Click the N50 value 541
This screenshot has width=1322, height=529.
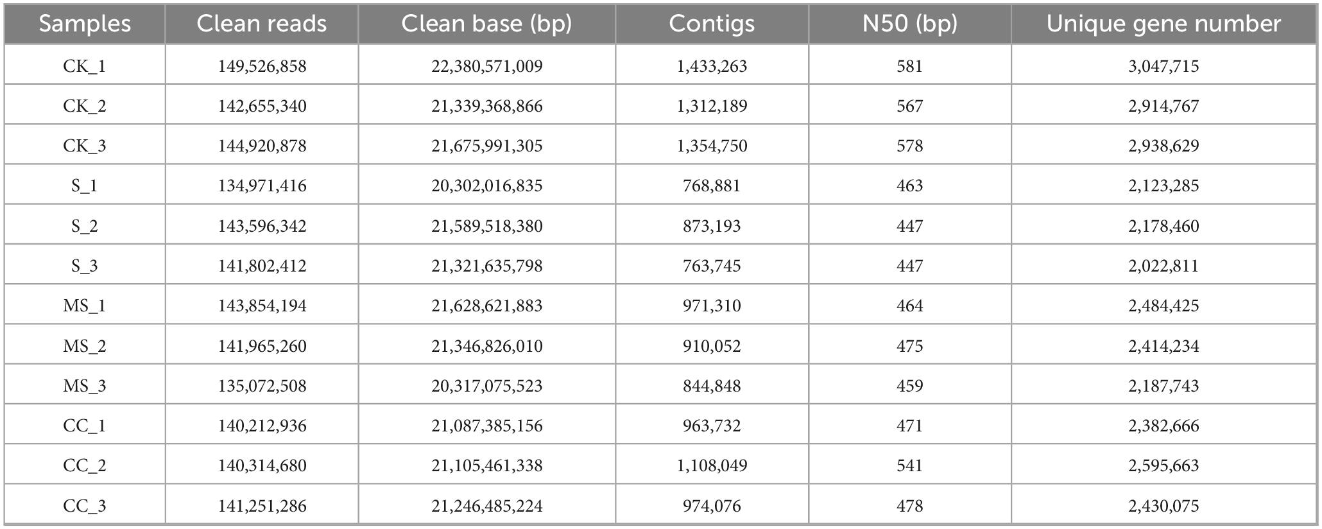tap(909, 465)
